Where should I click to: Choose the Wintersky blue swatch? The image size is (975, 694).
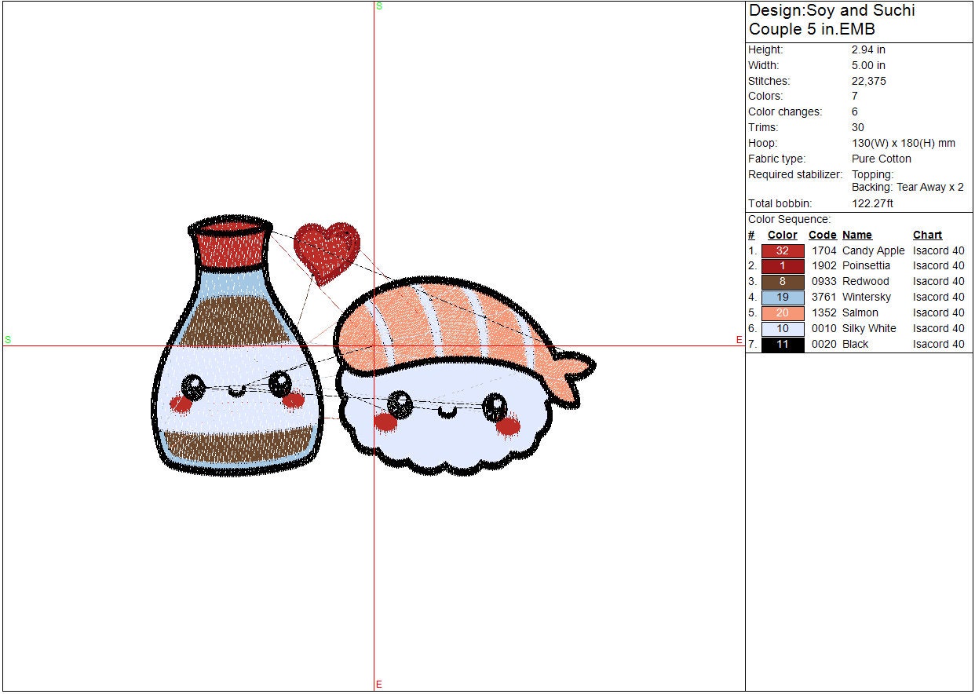782,298
